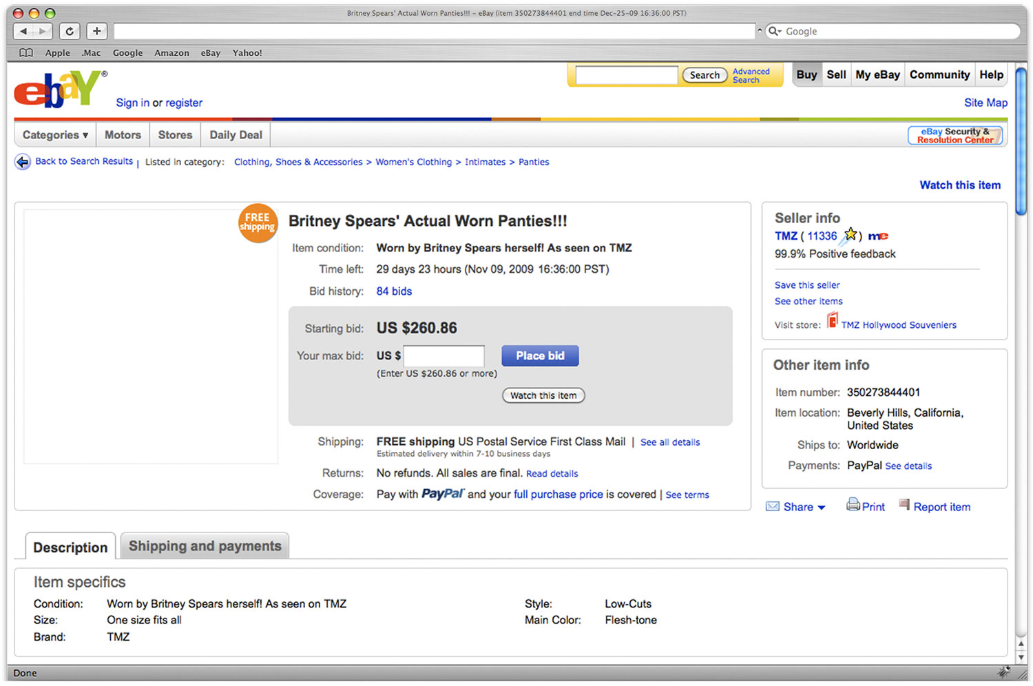Click the back arrow beside Back to Search Results

coord(23,162)
